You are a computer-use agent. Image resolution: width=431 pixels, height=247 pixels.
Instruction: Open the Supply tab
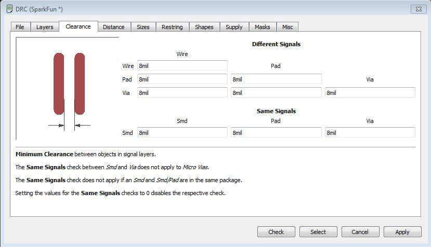(234, 27)
